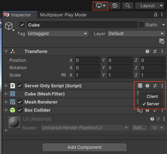This screenshot has width=167, height=154.
Task: Toggle the Server Only Script enabled checkbox
Action: [20, 86]
